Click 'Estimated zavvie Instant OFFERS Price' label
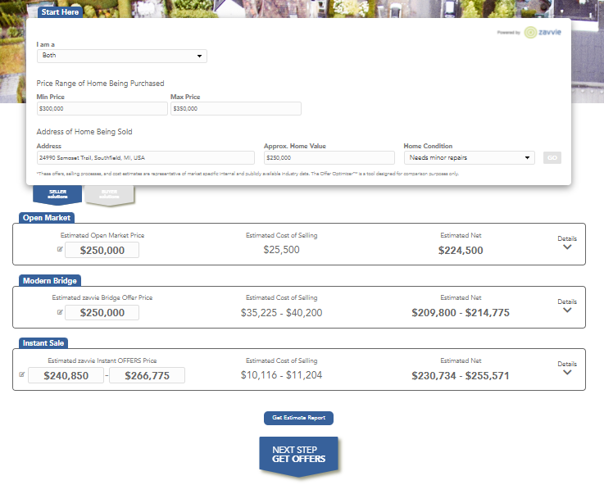The height and width of the screenshot is (485, 604). 102,360
